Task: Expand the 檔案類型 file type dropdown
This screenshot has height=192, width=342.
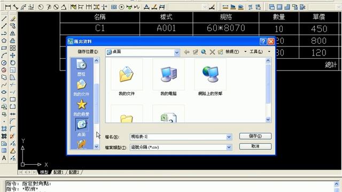Action: (x=229, y=147)
